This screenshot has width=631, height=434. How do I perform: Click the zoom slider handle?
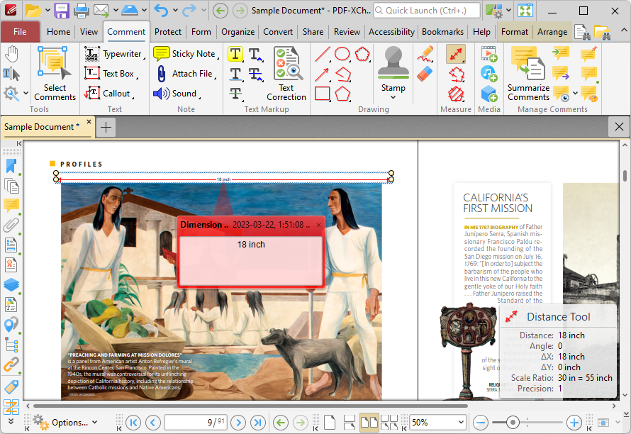[x=513, y=423]
